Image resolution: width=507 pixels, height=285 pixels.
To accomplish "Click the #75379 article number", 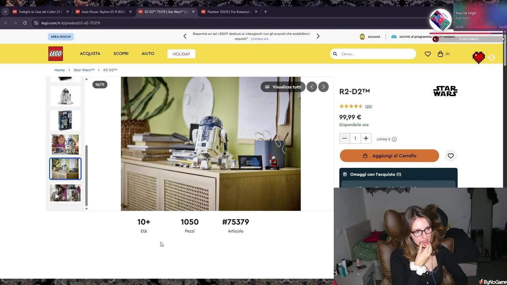I will (235, 222).
